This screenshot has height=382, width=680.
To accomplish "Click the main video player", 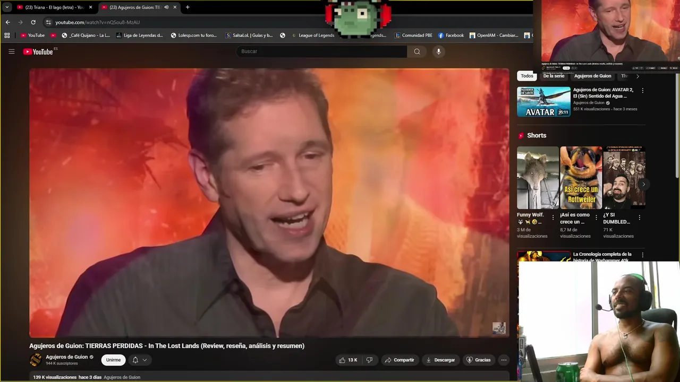I will [269, 203].
